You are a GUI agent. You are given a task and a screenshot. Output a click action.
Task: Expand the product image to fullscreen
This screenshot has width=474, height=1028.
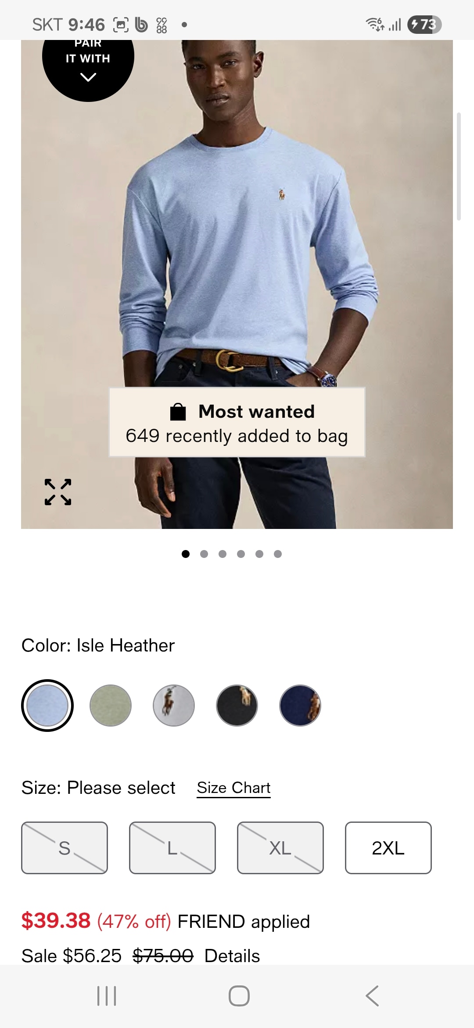coord(58,492)
